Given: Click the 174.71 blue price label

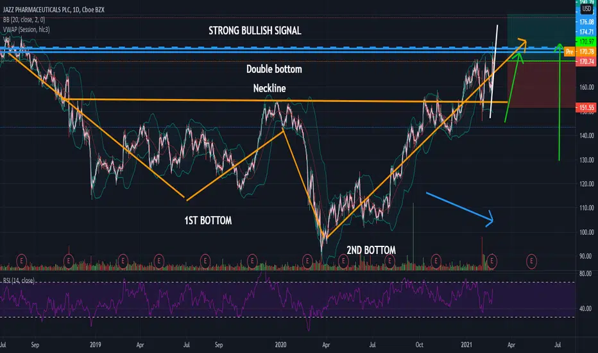Looking at the screenshot, I should [x=586, y=31].
